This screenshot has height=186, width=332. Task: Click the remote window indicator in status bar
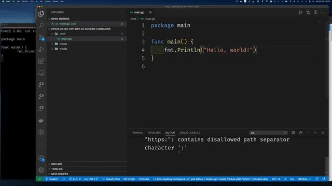pyautogui.click(x=39, y=179)
